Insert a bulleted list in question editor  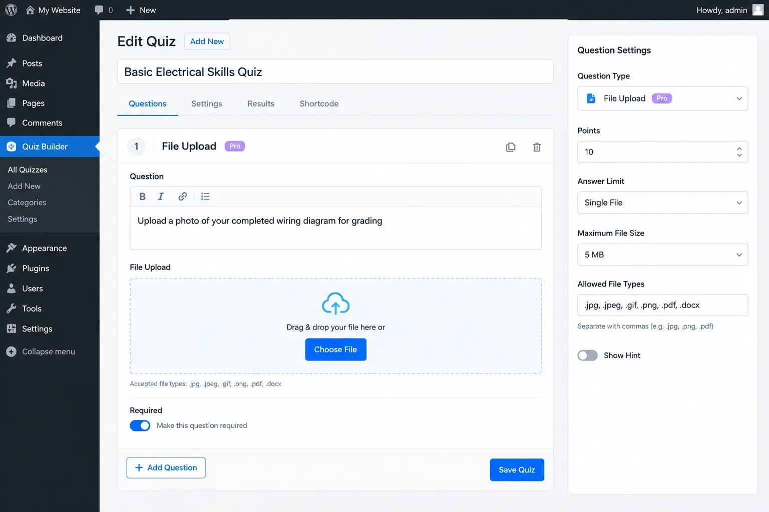point(205,196)
